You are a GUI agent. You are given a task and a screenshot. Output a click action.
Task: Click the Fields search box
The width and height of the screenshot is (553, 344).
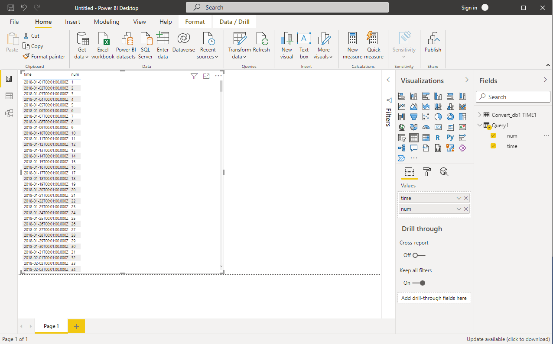(513, 97)
